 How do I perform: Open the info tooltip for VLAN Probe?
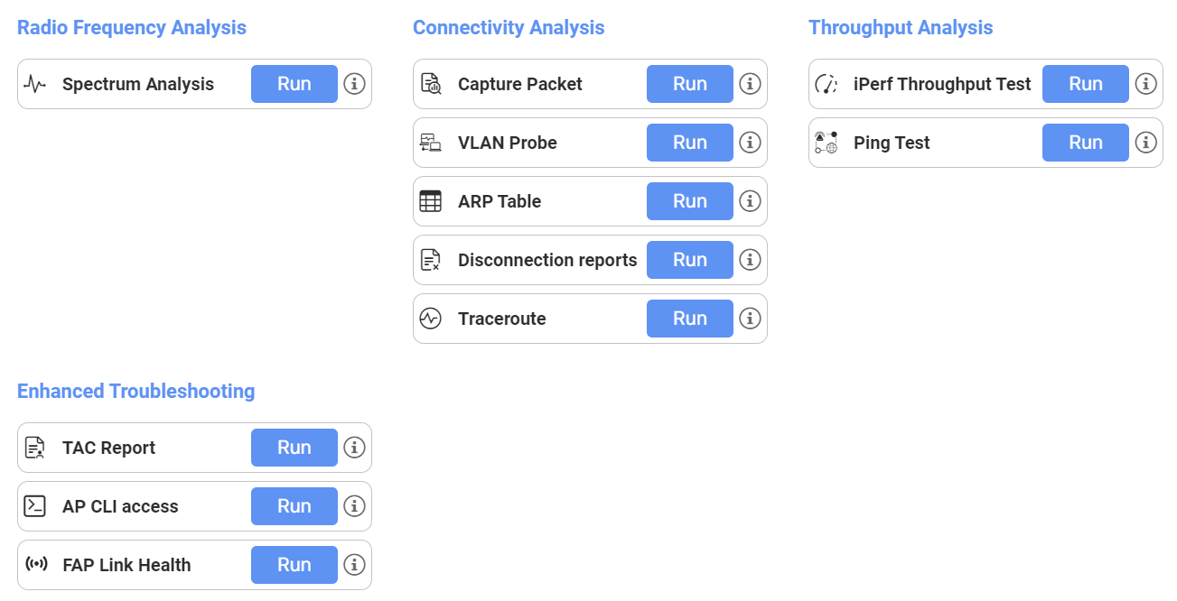click(x=750, y=142)
